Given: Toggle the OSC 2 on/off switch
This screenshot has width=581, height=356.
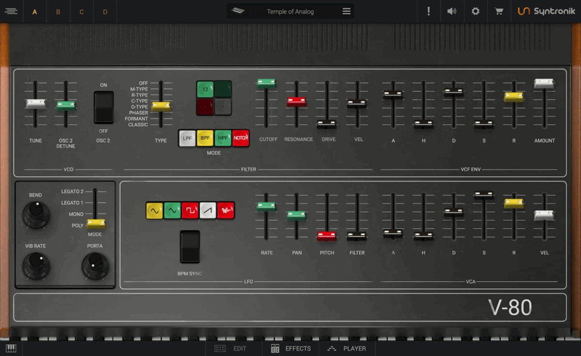Looking at the screenshot, I should click(104, 107).
